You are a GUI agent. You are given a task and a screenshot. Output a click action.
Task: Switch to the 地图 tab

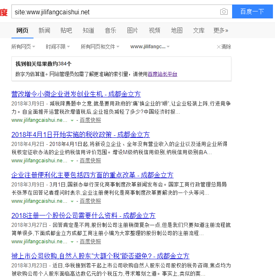pos(177,30)
